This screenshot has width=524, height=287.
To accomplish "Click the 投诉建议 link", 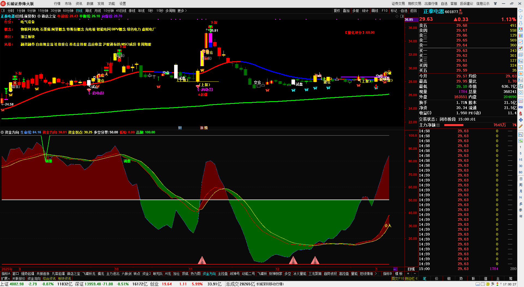I will [x=466, y=4].
